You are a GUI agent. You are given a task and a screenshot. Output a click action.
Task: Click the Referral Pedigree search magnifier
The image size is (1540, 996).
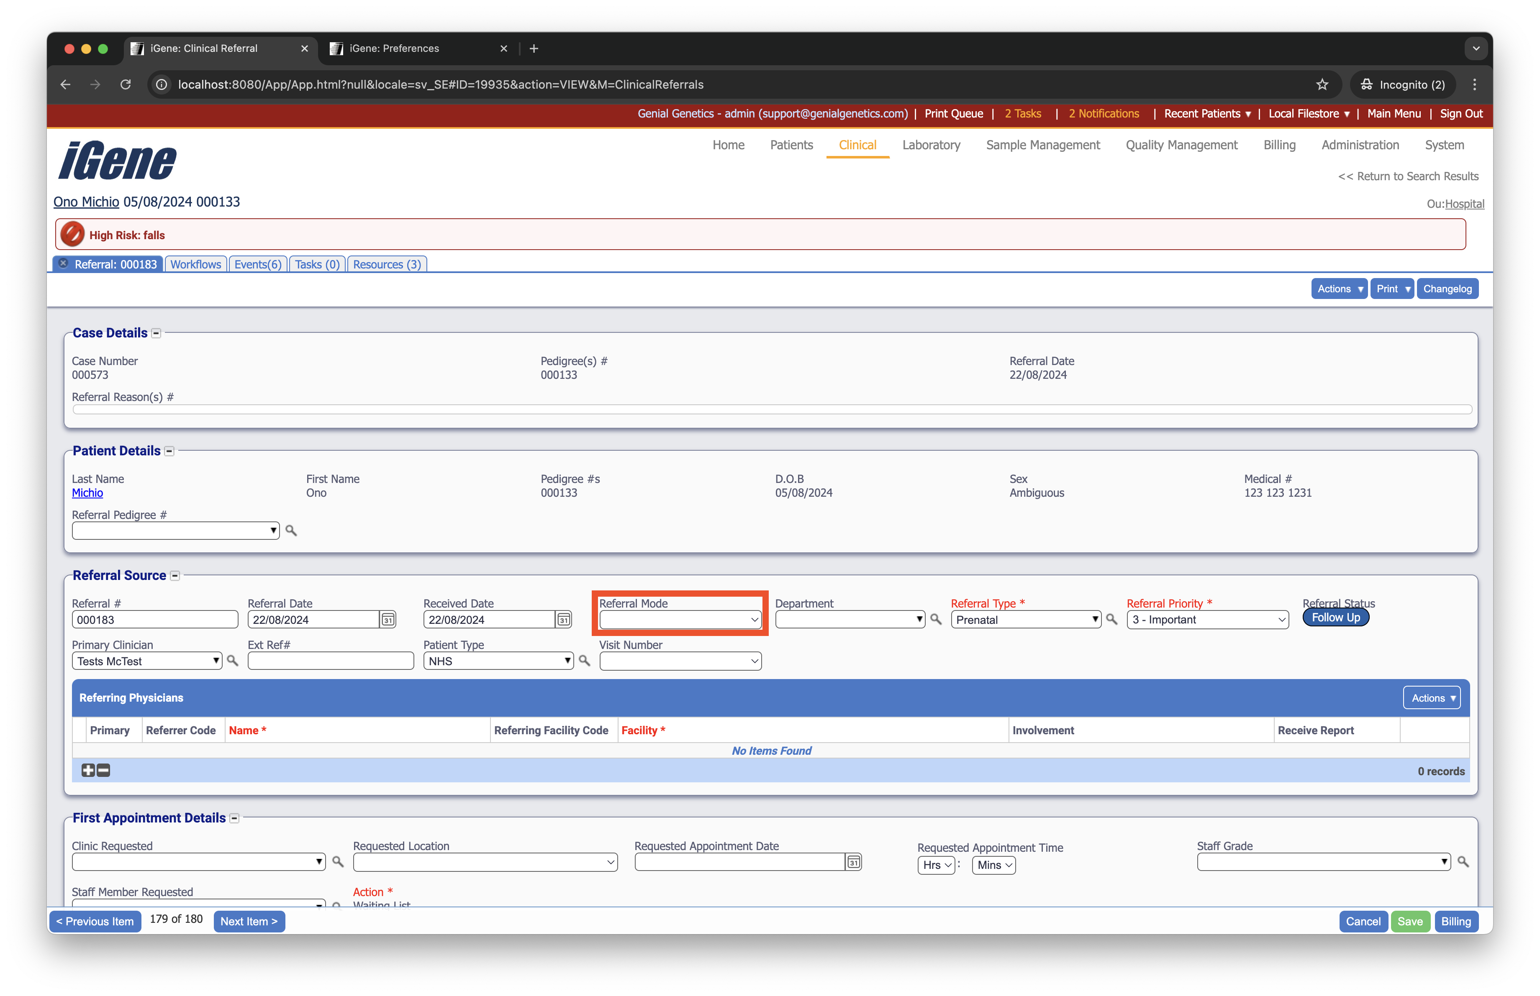pos(291,531)
